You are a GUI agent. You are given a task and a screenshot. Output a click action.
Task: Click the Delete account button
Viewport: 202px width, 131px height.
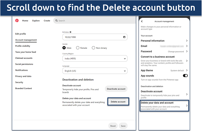tap(118, 102)
